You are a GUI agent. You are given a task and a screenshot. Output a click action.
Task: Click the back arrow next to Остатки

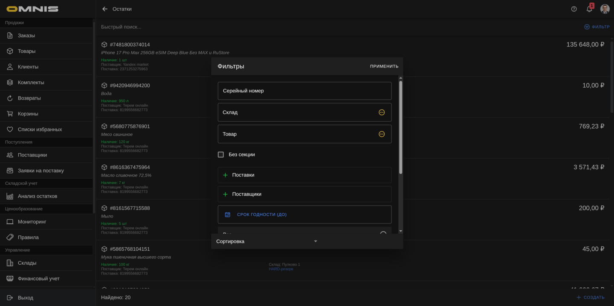pyautogui.click(x=105, y=9)
